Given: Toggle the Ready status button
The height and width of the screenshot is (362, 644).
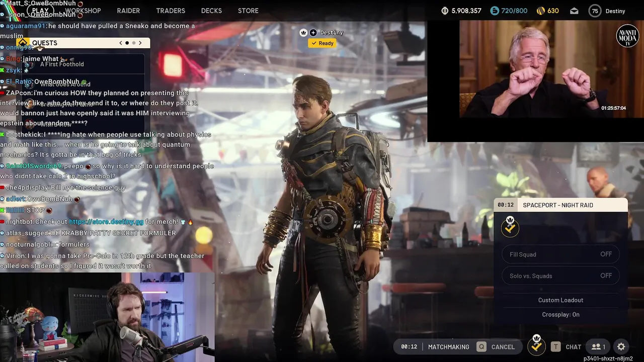Looking at the screenshot, I should 323,43.
